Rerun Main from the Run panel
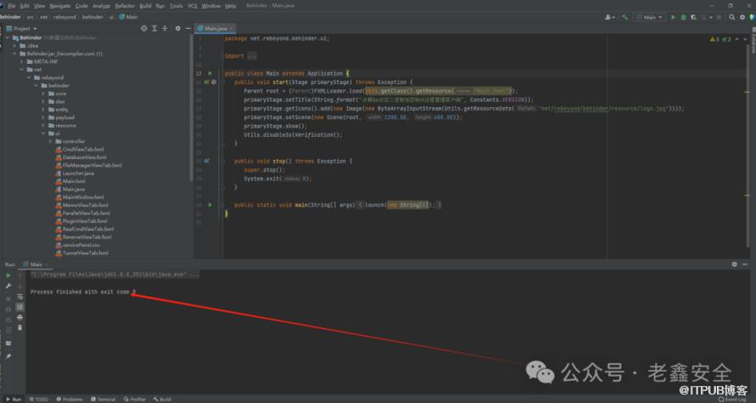 coord(8,275)
